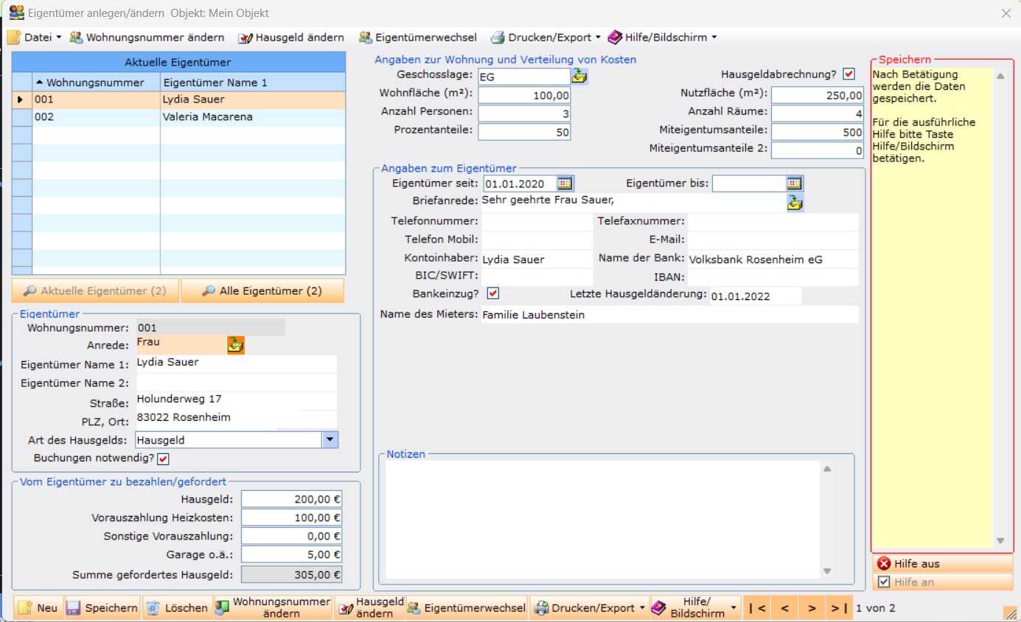Open calendar for Eigentümer bis date
Viewport: 1021px width, 622px height.
pos(795,183)
